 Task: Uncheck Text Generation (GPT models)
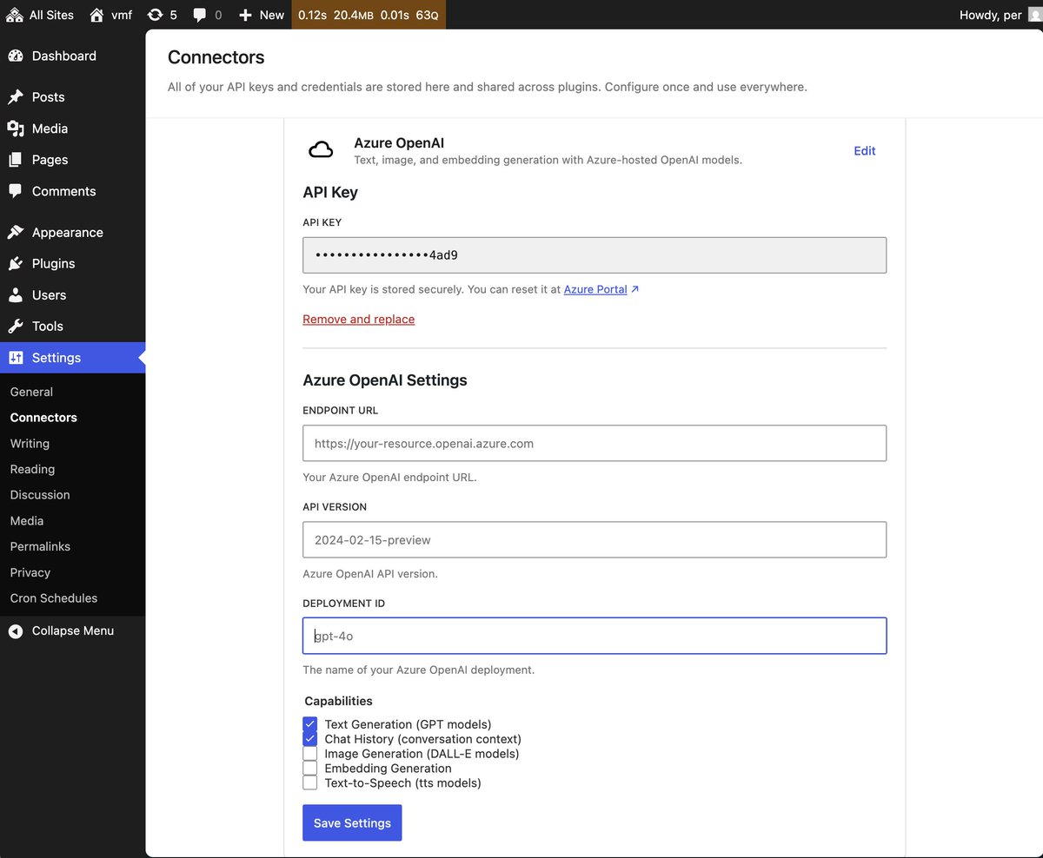tap(310, 724)
